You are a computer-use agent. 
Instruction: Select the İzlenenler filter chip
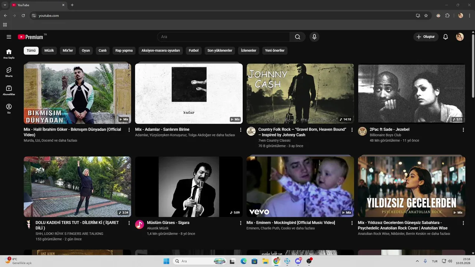coord(249,50)
